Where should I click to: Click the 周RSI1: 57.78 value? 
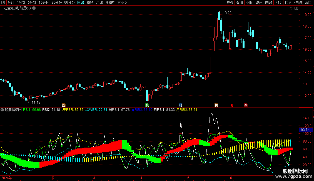[119, 110]
